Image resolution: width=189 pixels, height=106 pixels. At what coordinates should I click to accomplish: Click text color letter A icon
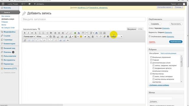tap(70, 37)
